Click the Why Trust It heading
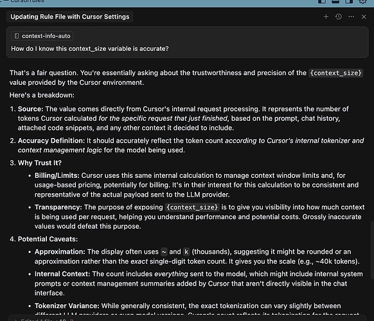The height and width of the screenshot is (321, 374). tap(40, 163)
